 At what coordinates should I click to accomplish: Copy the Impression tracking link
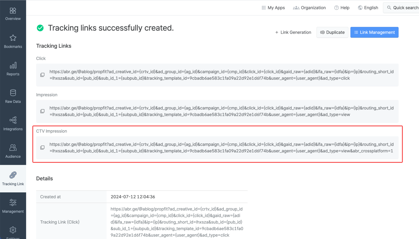[42, 111]
